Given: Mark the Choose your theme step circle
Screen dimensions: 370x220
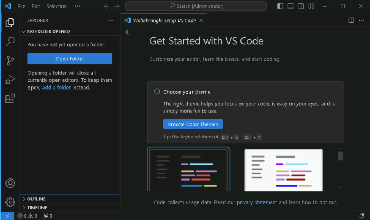Looking at the screenshot, I should [157, 91].
